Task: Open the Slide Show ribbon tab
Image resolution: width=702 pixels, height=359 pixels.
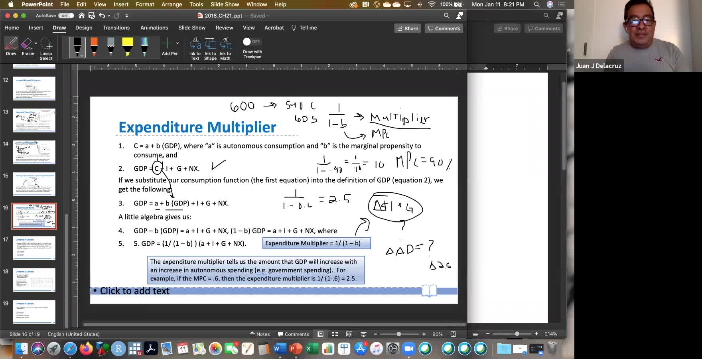Action: [x=192, y=28]
